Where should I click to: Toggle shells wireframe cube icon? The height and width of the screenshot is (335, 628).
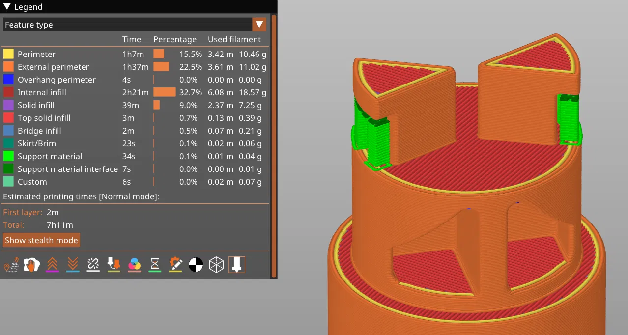(x=216, y=265)
